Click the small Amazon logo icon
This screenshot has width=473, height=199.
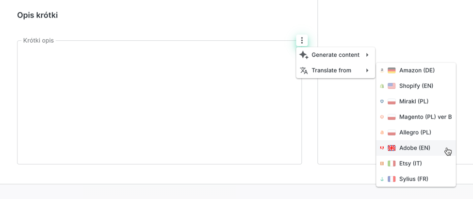pyautogui.click(x=382, y=70)
